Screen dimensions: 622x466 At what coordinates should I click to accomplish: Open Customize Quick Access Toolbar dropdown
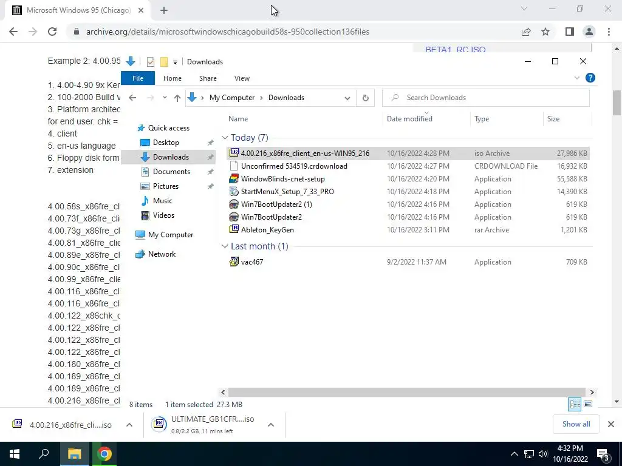pos(175,62)
